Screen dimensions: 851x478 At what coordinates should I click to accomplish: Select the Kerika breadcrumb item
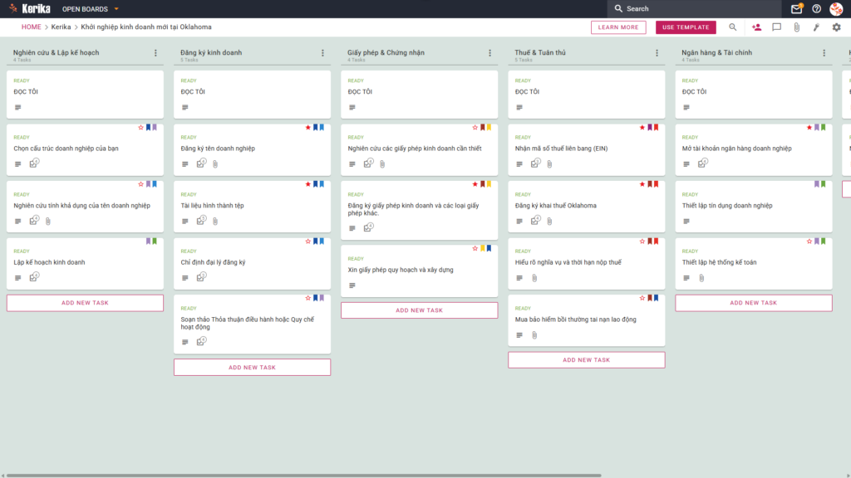(61, 27)
